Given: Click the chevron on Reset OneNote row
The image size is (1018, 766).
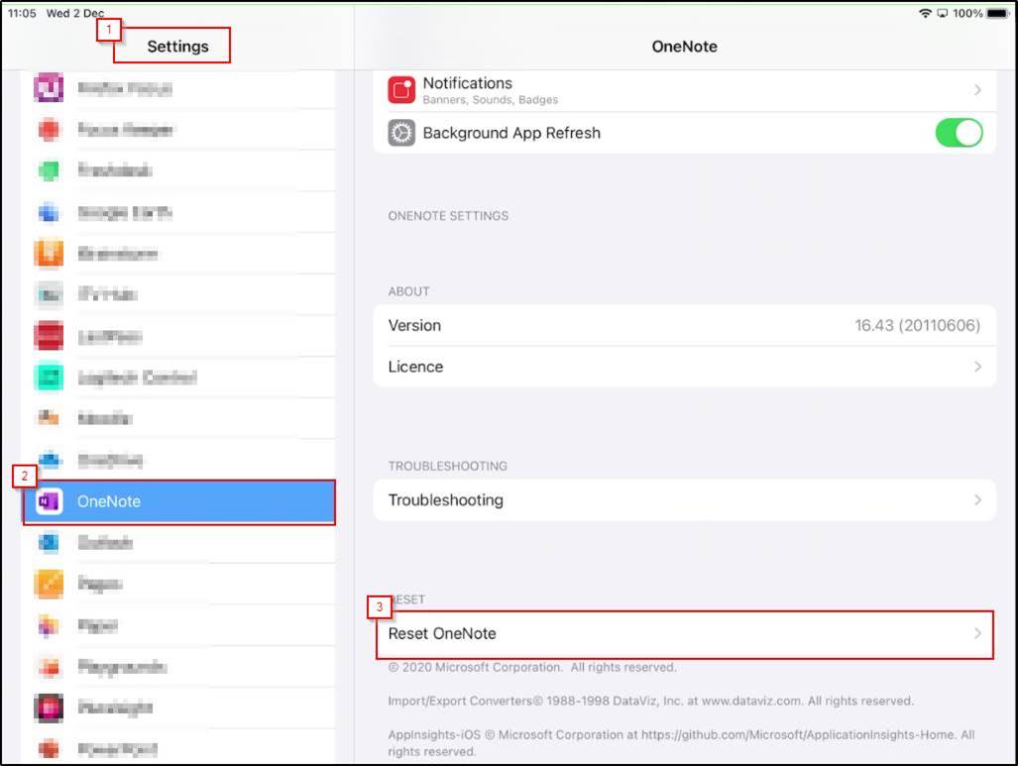Looking at the screenshot, I should (x=977, y=633).
